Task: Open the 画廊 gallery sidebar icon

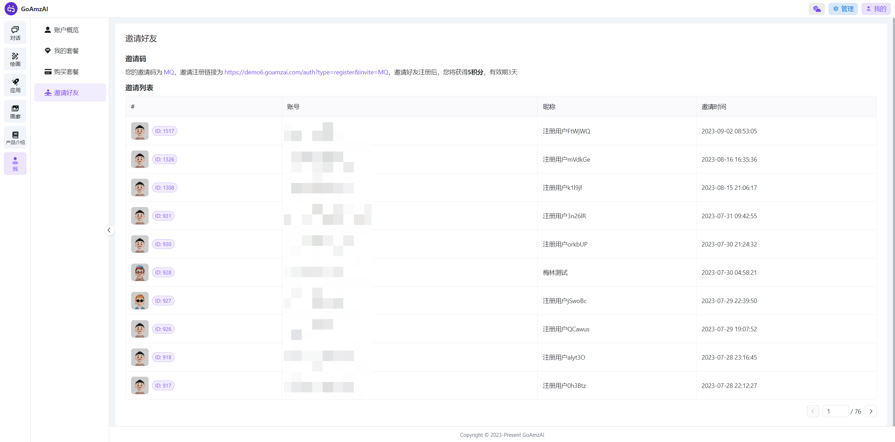Action: coord(15,111)
